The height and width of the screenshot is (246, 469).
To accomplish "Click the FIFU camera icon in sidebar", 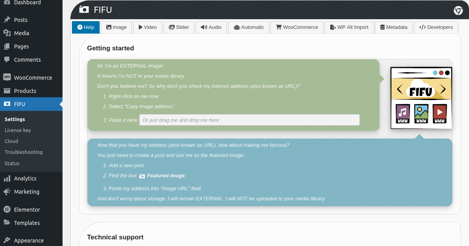I will click(7, 104).
